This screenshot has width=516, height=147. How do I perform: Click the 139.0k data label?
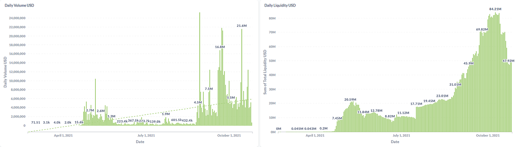click(155, 121)
